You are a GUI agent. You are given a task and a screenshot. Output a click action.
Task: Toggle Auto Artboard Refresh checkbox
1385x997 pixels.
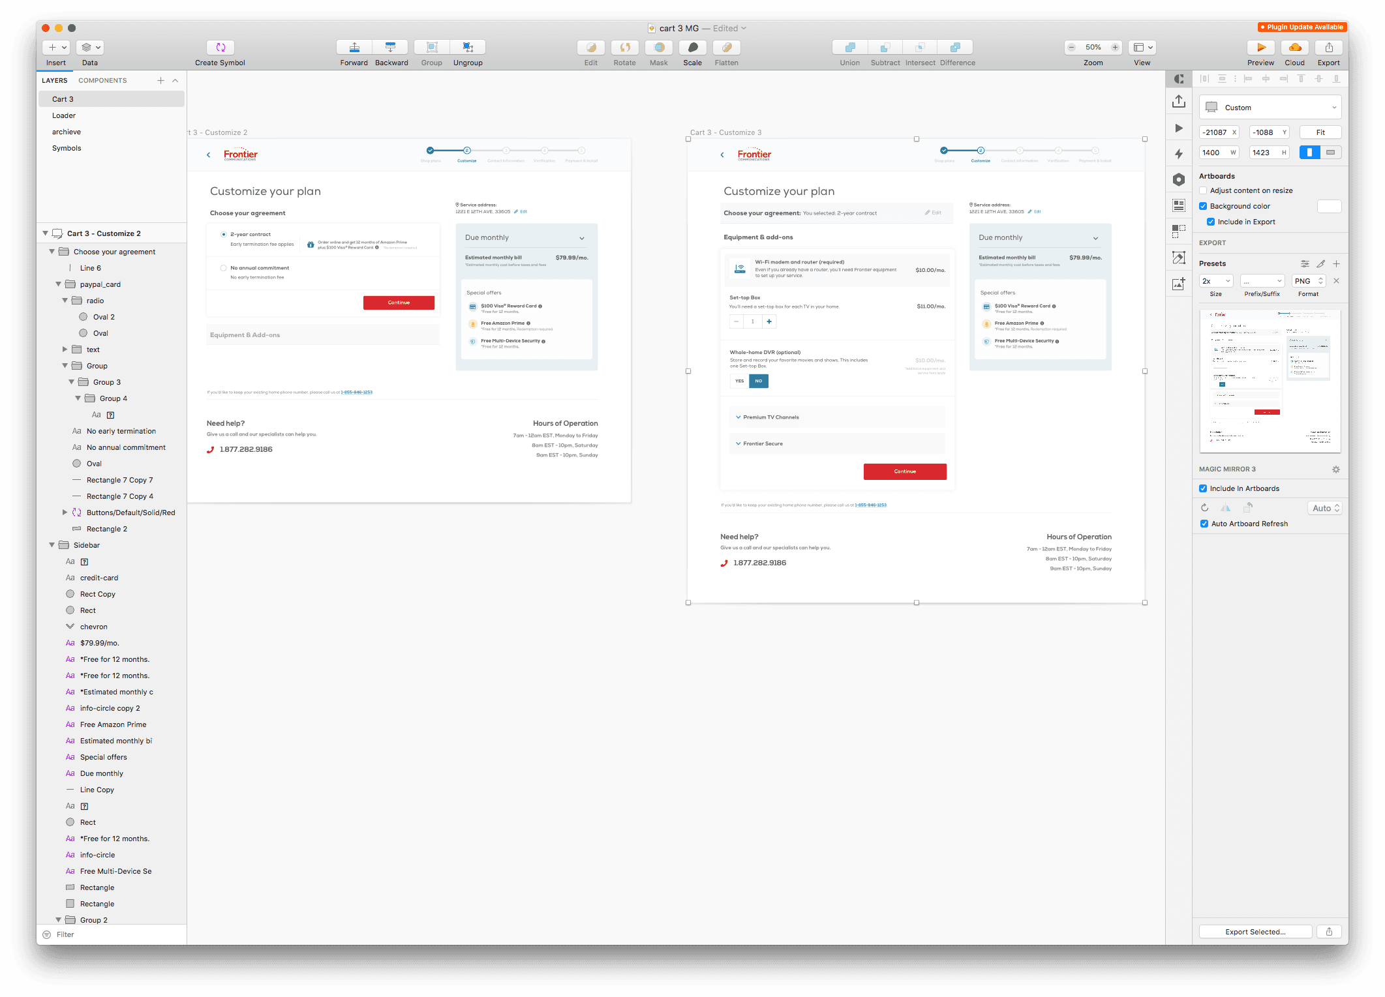(x=1204, y=524)
